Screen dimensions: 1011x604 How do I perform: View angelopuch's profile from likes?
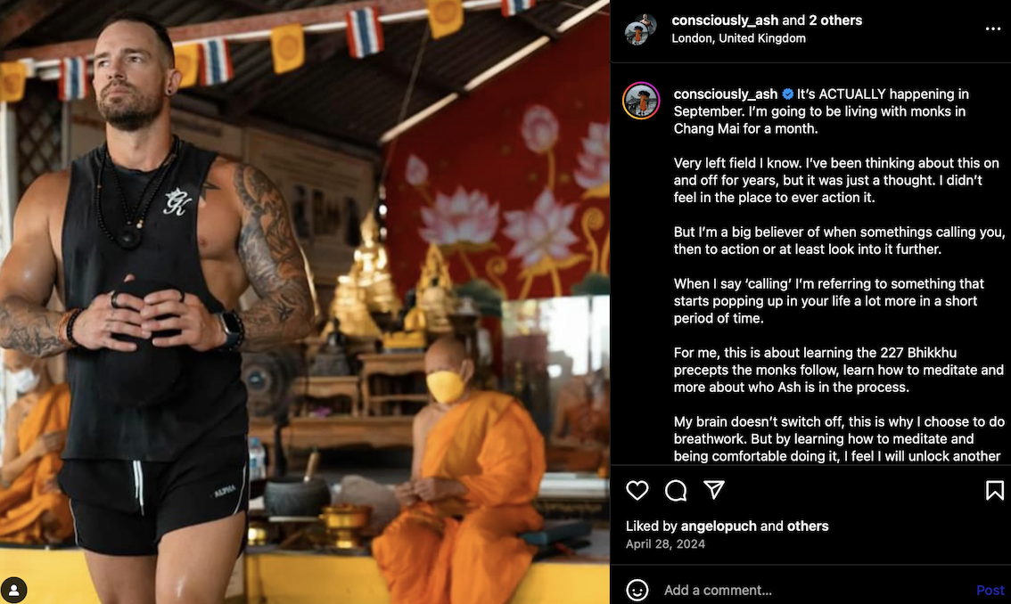click(x=719, y=526)
